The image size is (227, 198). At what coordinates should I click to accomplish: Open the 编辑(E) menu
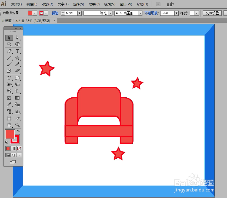coord(32,4)
